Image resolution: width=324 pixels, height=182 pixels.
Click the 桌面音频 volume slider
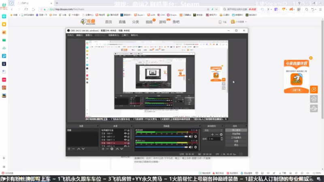point(162,137)
